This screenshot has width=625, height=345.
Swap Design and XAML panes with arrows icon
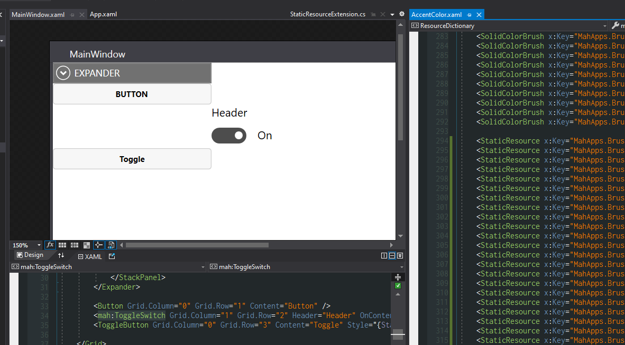pyautogui.click(x=62, y=256)
